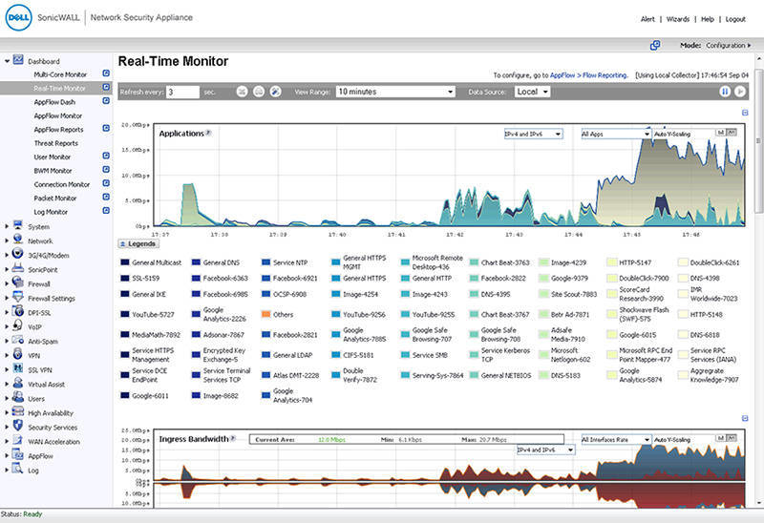Open SSL VPN section icon
The height and width of the screenshot is (523, 764).
click(x=18, y=368)
